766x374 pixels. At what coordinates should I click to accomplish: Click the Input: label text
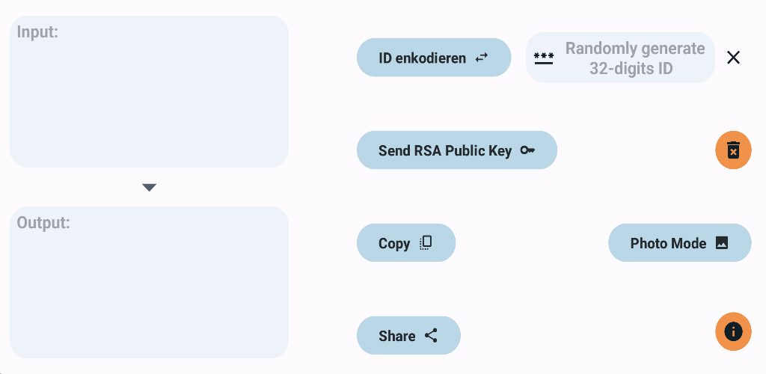37,31
